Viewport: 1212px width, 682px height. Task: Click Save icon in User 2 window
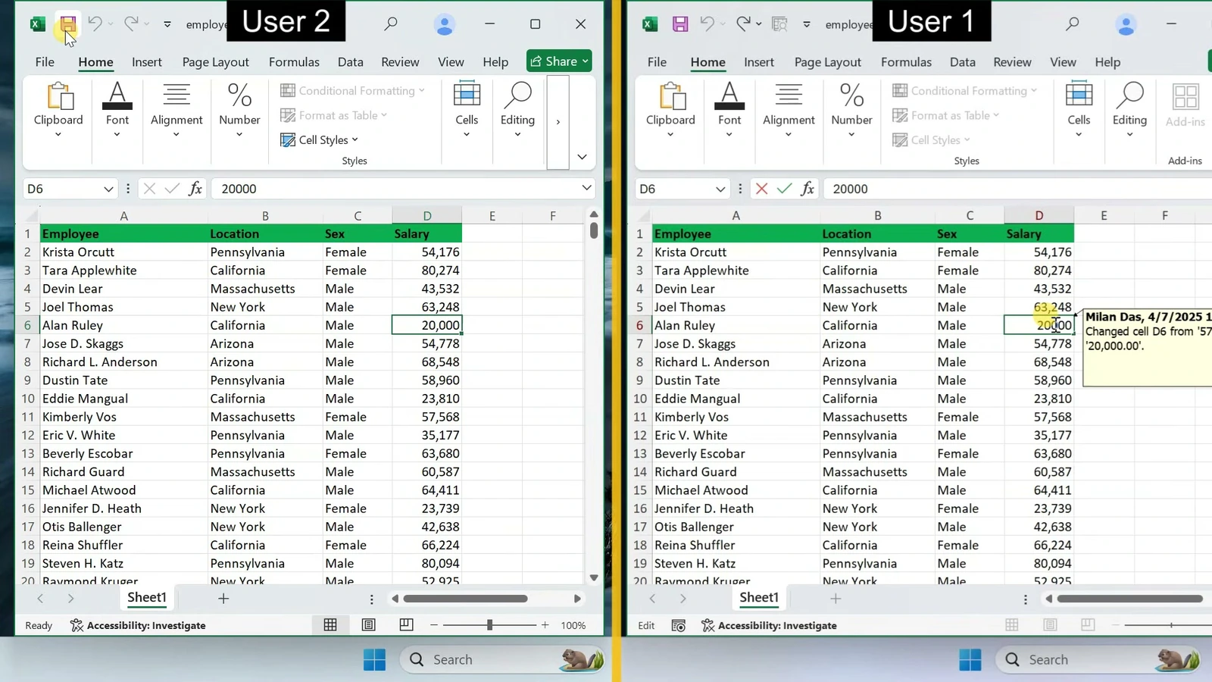(x=67, y=23)
